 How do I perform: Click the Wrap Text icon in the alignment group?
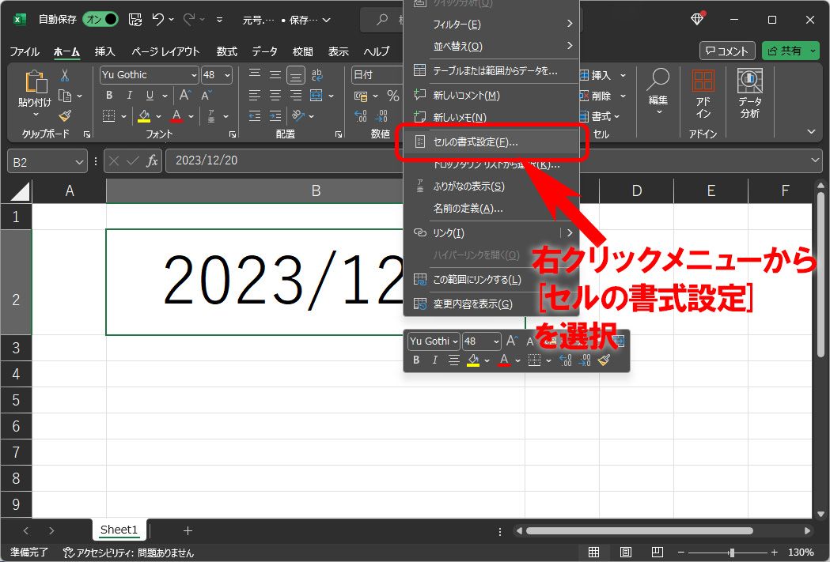click(x=317, y=75)
